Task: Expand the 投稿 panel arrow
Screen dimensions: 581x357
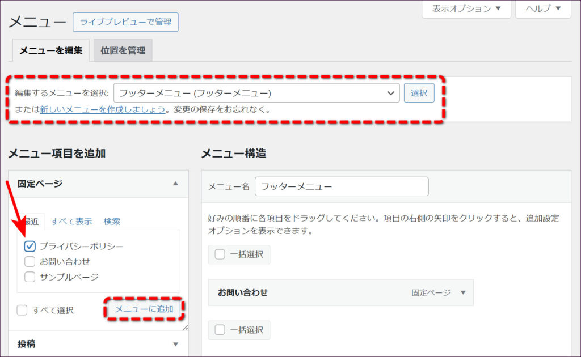Action: click(x=175, y=344)
